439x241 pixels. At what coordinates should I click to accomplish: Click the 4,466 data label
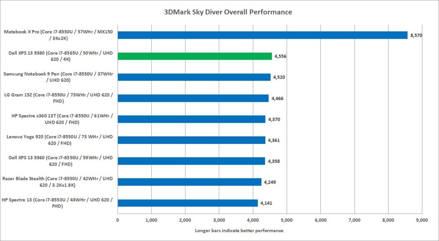(278, 98)
